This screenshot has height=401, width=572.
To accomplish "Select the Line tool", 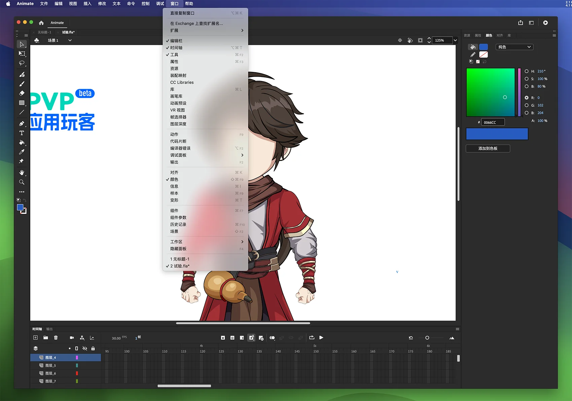I will (22, 112).
